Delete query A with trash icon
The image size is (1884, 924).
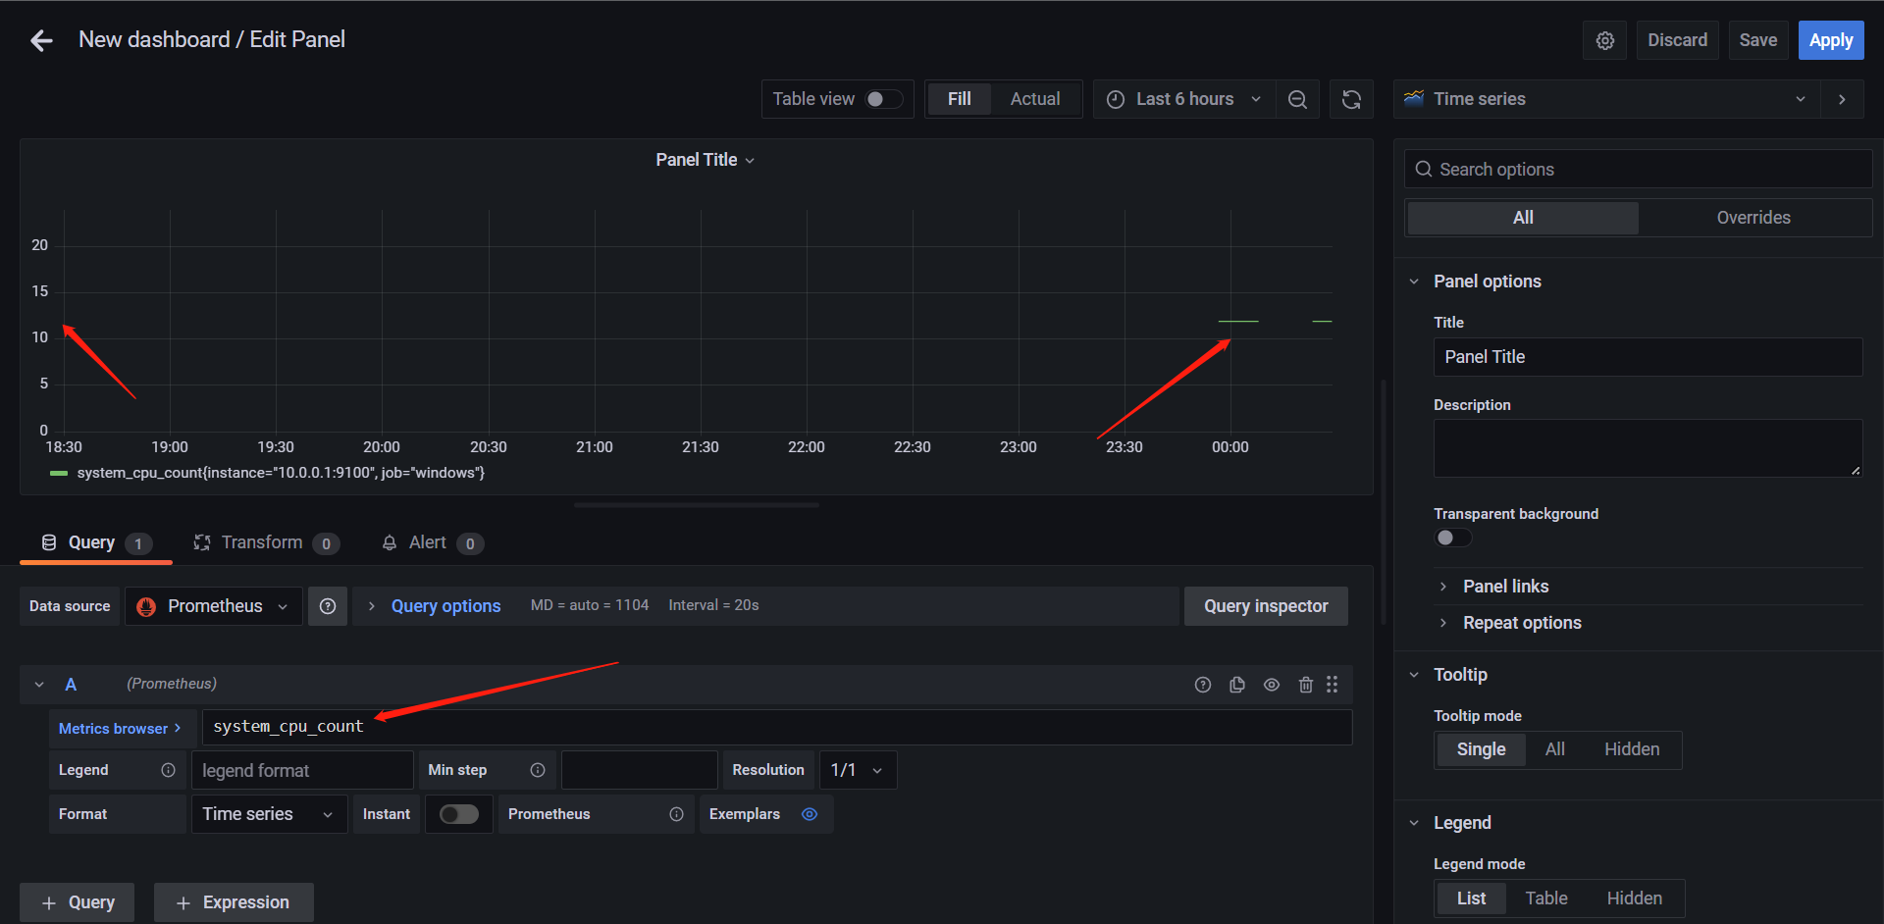[1306, 685]
